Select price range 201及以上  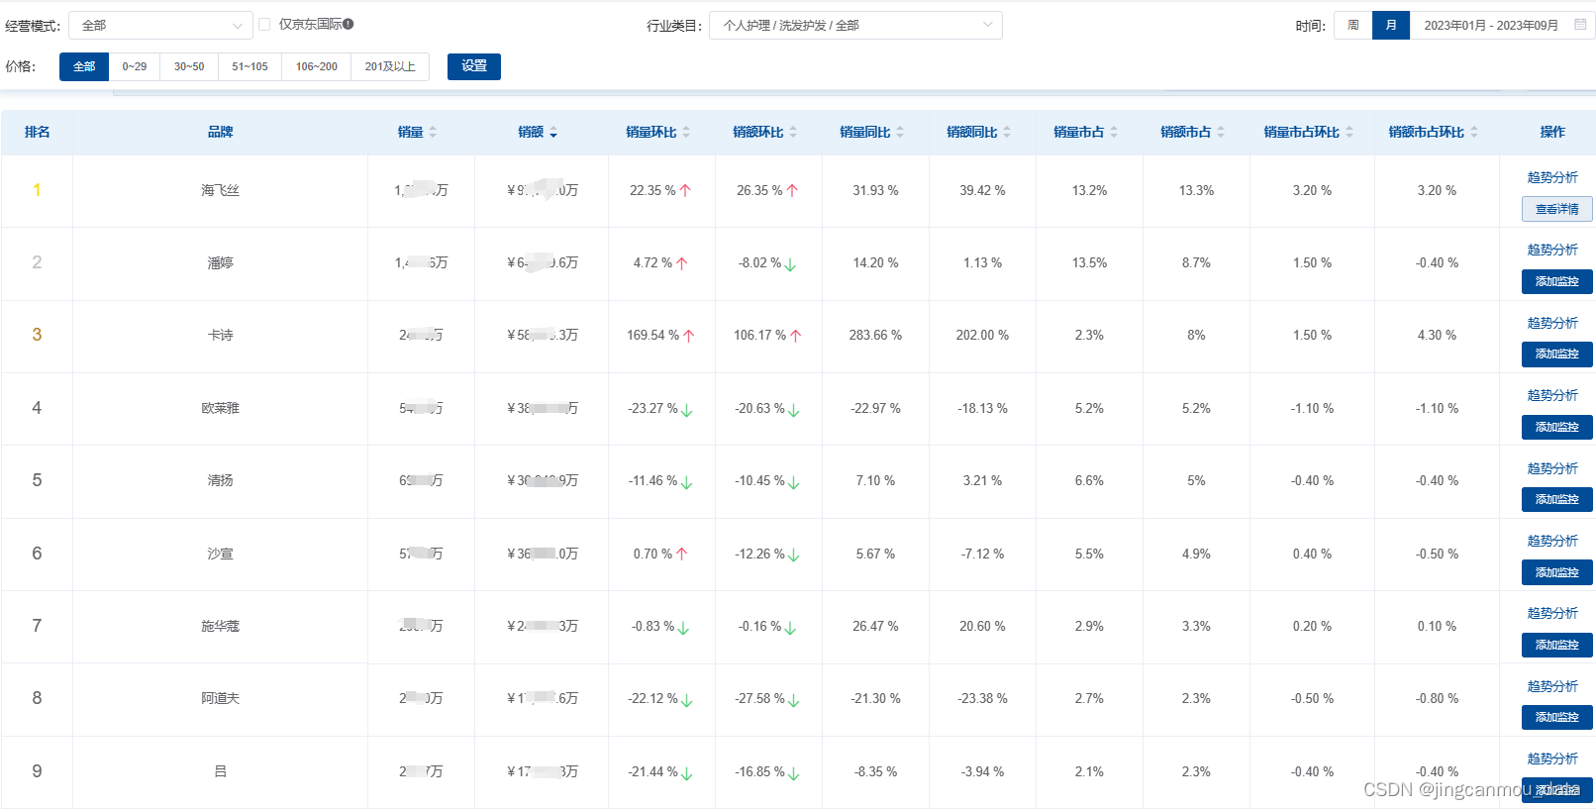pos(390,66)
